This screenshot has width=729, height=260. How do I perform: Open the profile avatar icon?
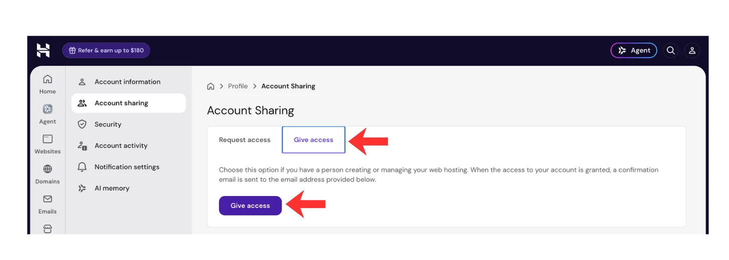[692, 50]
